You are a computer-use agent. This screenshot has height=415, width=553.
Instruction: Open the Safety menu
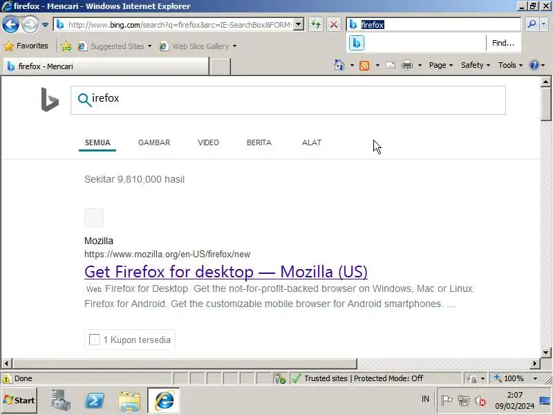click(476, 65)
